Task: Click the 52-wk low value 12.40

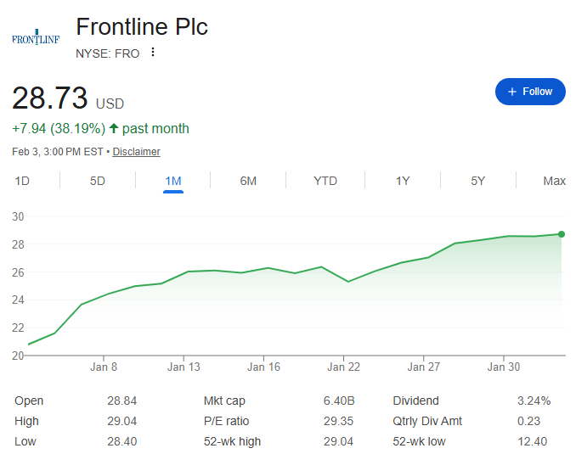Action: [533, 441]
